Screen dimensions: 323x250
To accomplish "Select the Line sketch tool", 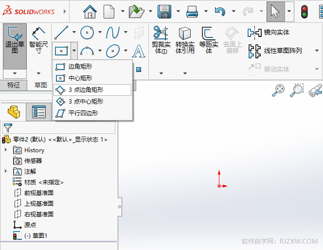I will point(61,32).
